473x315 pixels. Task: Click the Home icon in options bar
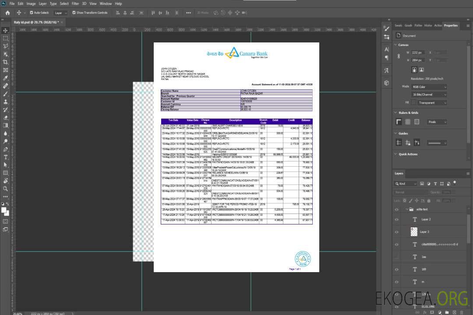pos(7,13)
